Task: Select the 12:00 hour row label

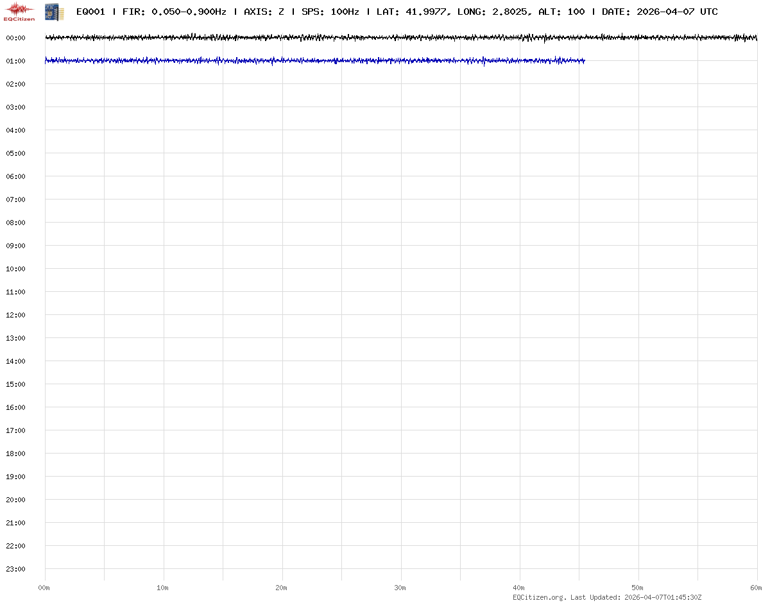Action: click(x=15, y=315)
